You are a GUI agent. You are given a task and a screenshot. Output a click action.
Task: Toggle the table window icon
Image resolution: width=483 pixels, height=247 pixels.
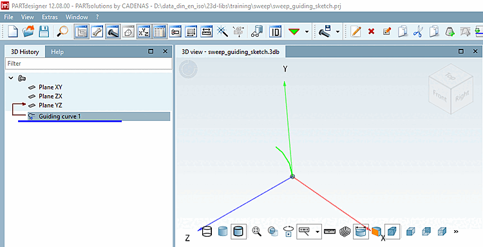pyautogui.click(x=160, y=32)
